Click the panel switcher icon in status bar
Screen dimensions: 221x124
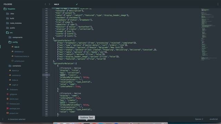(3, 120)
